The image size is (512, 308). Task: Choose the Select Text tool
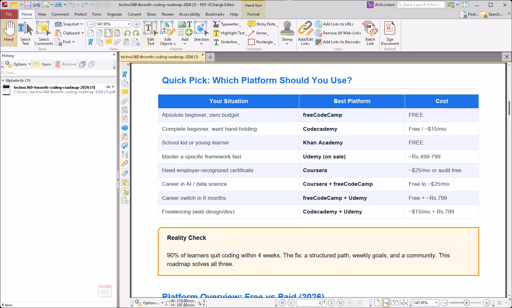[25, 33]
